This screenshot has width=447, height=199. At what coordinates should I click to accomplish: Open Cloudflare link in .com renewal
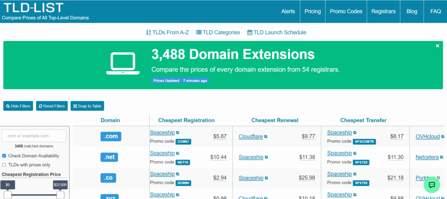click(251, 137)
